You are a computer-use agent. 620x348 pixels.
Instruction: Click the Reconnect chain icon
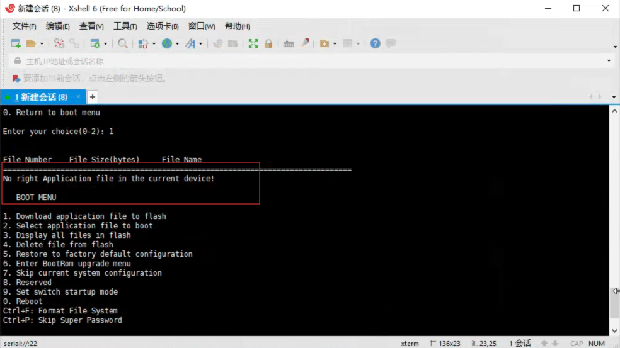pos(74,43)
